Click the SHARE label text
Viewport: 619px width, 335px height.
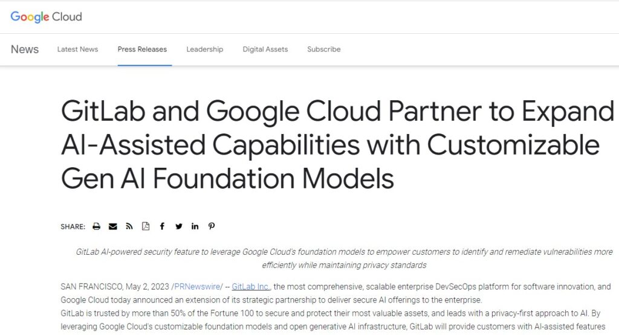(x=73, y=226)
